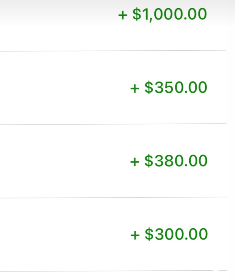The image size is (235, 277).
Task: Select the + $350.00 transaction amount
Action: click(168, 88)
